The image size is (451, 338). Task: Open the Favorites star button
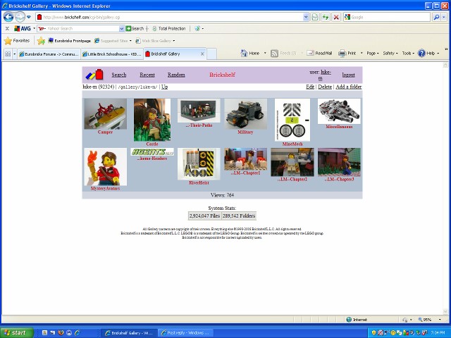(17, 41)
